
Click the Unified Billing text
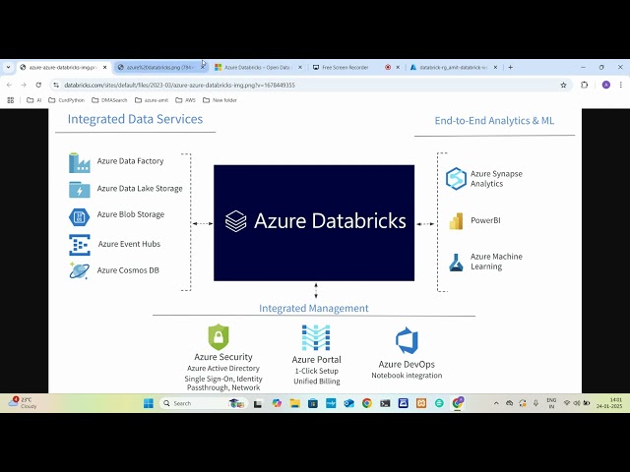[x=317, y=382]
